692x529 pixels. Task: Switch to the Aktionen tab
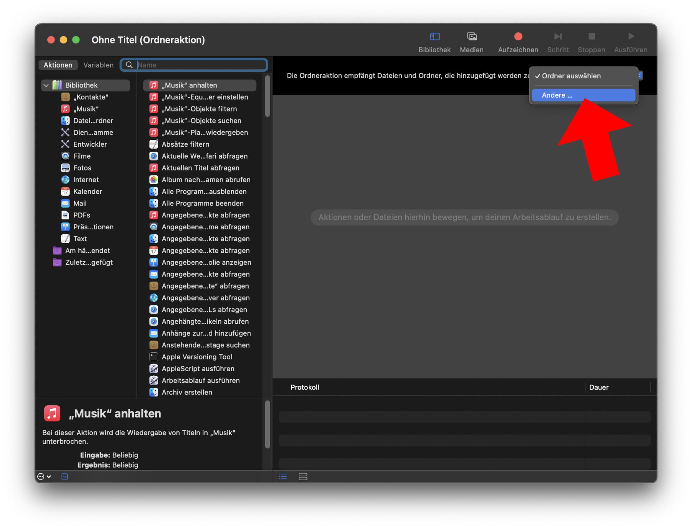pos(58,65)
